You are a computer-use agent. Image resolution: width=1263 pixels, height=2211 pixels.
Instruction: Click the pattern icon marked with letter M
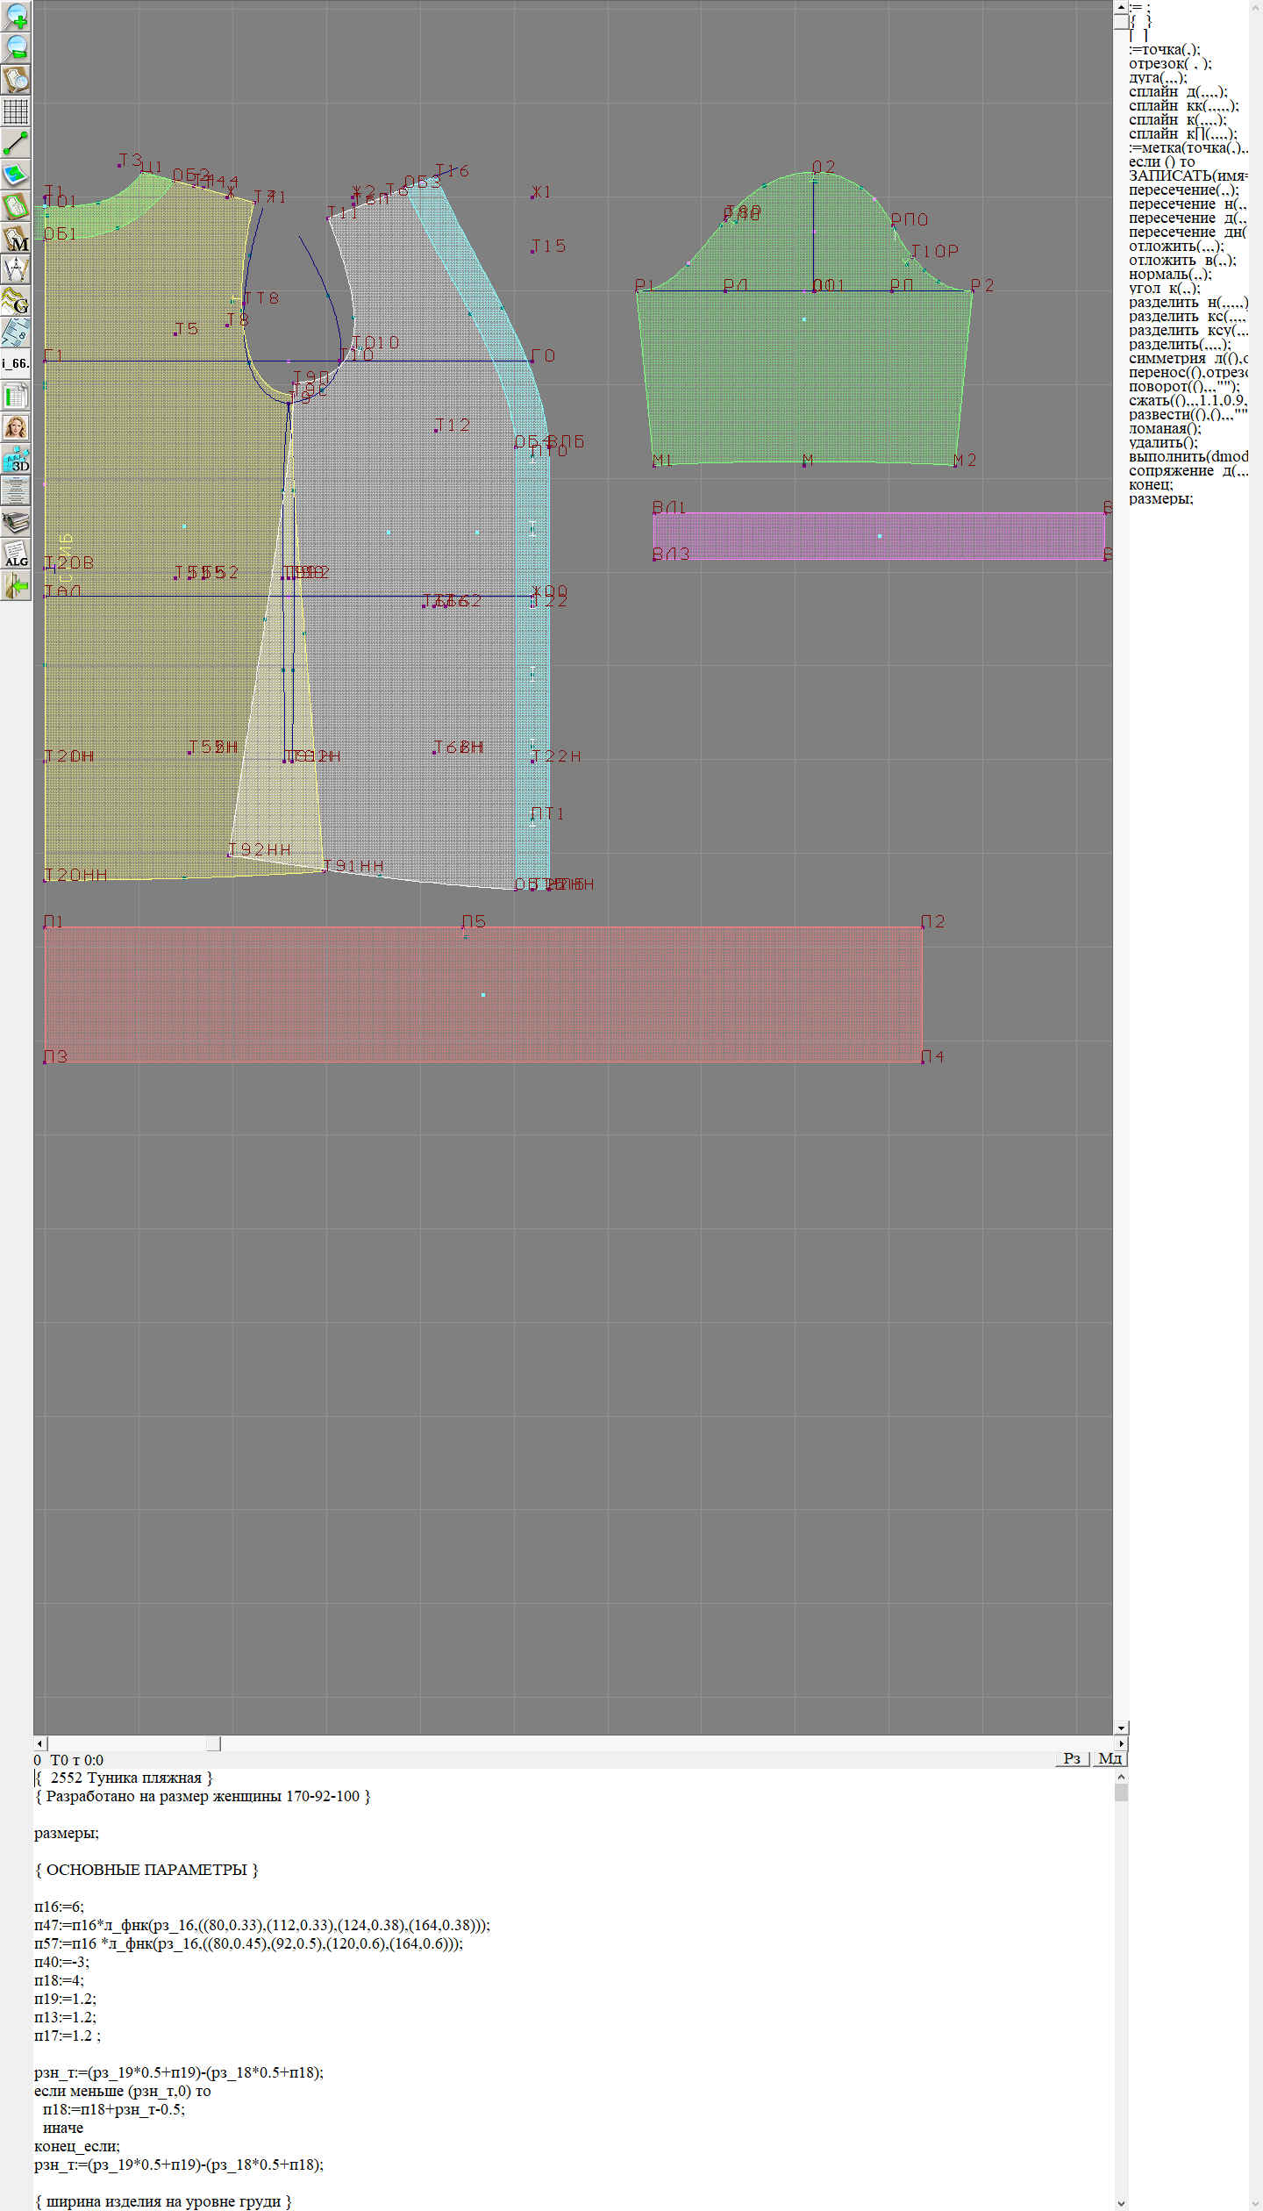click(x=16, y=239)
